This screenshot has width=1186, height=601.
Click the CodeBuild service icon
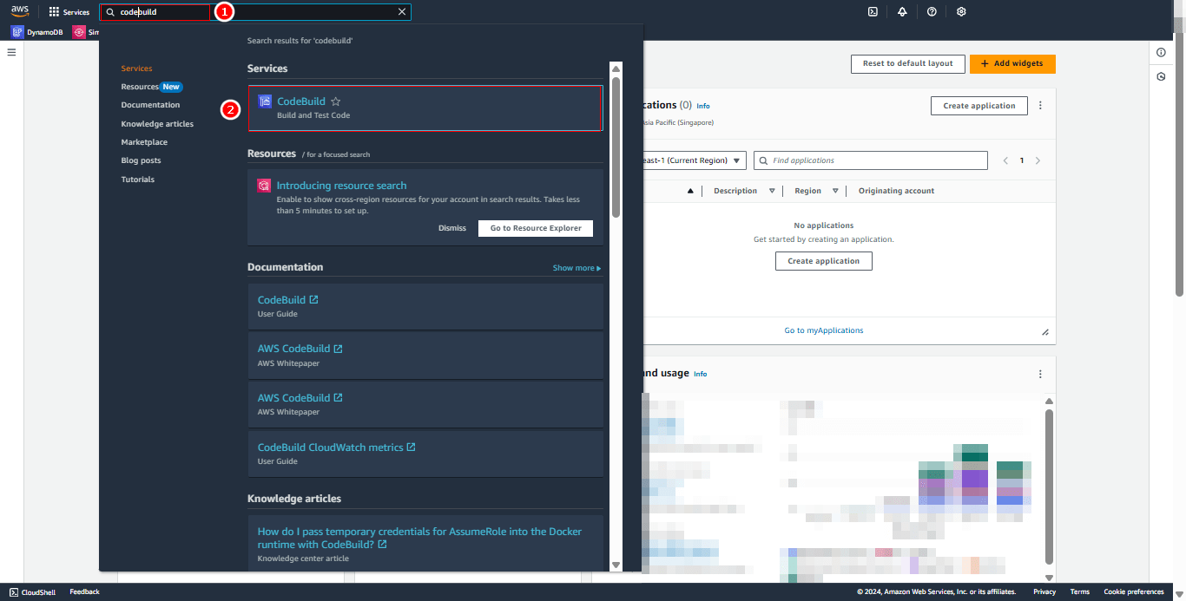click(265, 101)
